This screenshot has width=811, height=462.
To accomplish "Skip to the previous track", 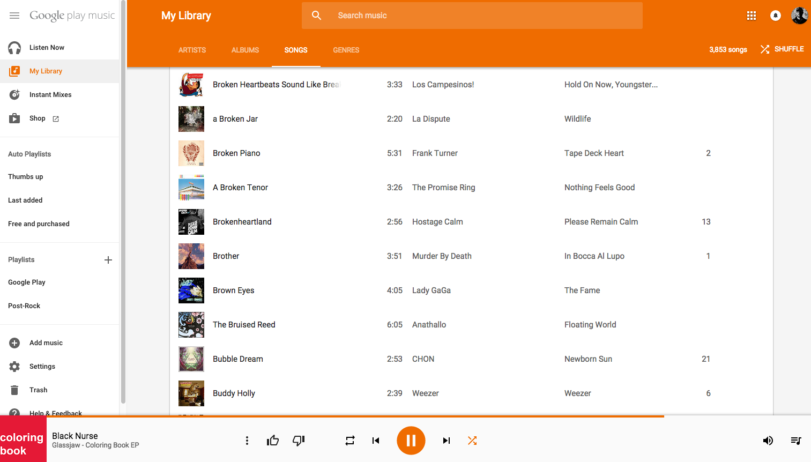I will 376,441.
